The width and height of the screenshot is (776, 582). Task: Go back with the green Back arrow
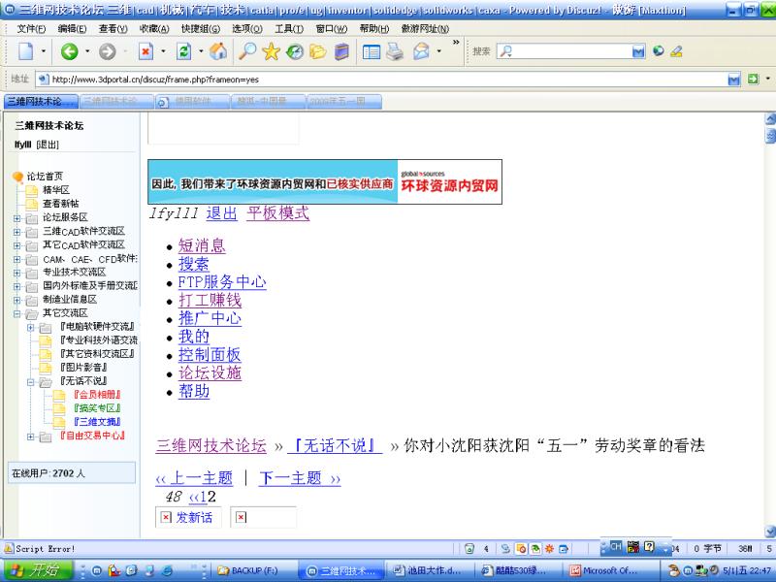coord(69,51)
